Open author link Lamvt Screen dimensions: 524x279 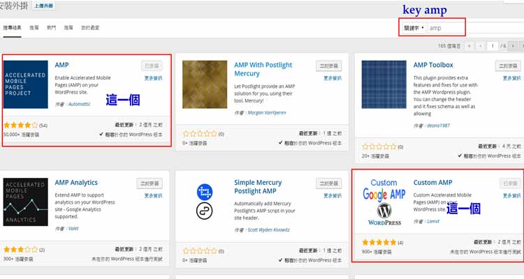[x=433, y=221]
